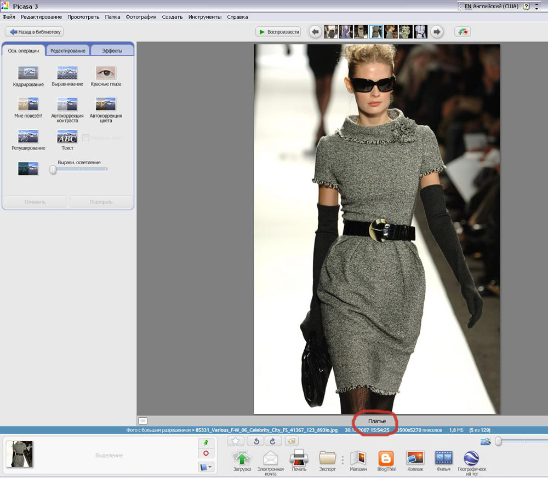
Task: Expand the language bar options arrow
Action: tap(537, 7)
